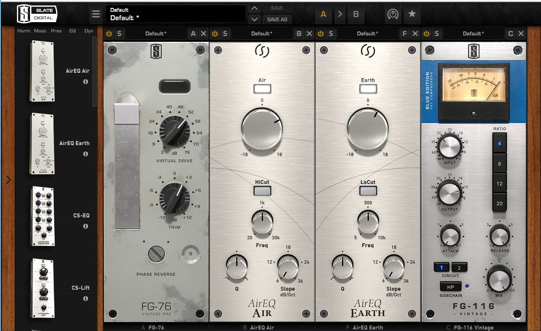Remove the FG-76 module in slot A

(x=204, y=33)
